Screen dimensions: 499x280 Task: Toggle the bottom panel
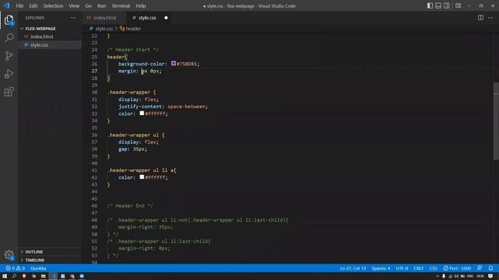click(x=438, y=5)
